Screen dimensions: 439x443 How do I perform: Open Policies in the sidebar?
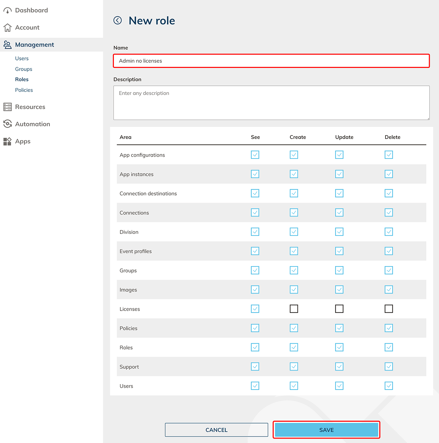24,90
